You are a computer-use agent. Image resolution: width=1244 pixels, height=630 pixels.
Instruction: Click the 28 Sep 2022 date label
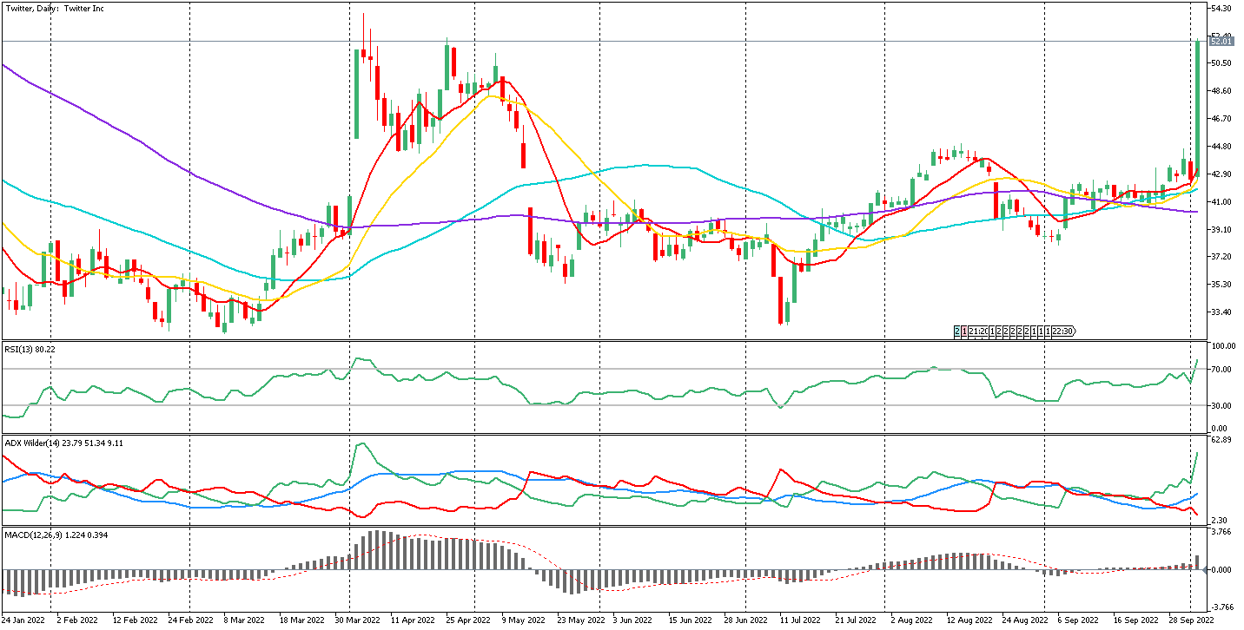[x=1193, y=620]
